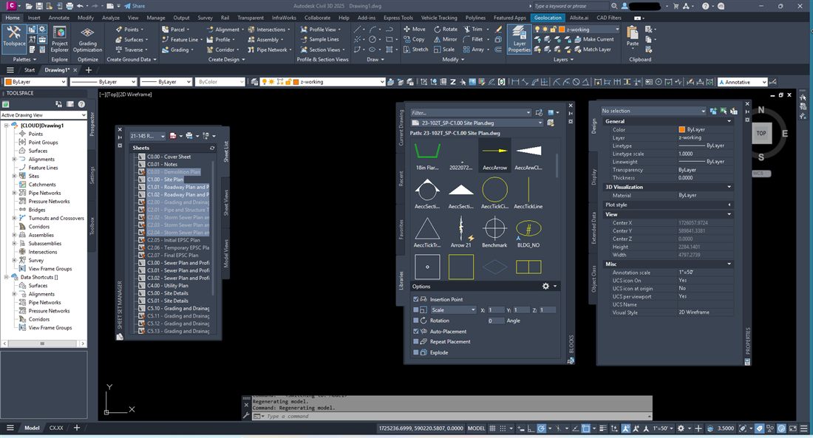This screenshot has height=438, width=813.
Task: Open Layer Properties manager
Action: pos(519,40)
